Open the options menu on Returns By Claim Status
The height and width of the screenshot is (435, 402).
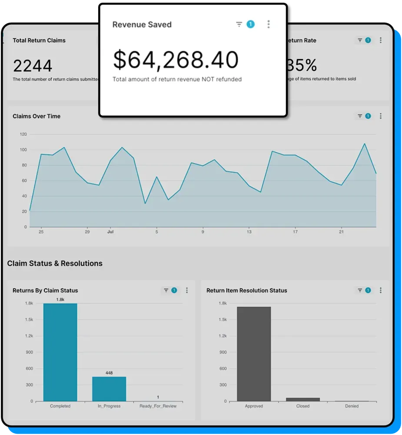pos(187,290)
